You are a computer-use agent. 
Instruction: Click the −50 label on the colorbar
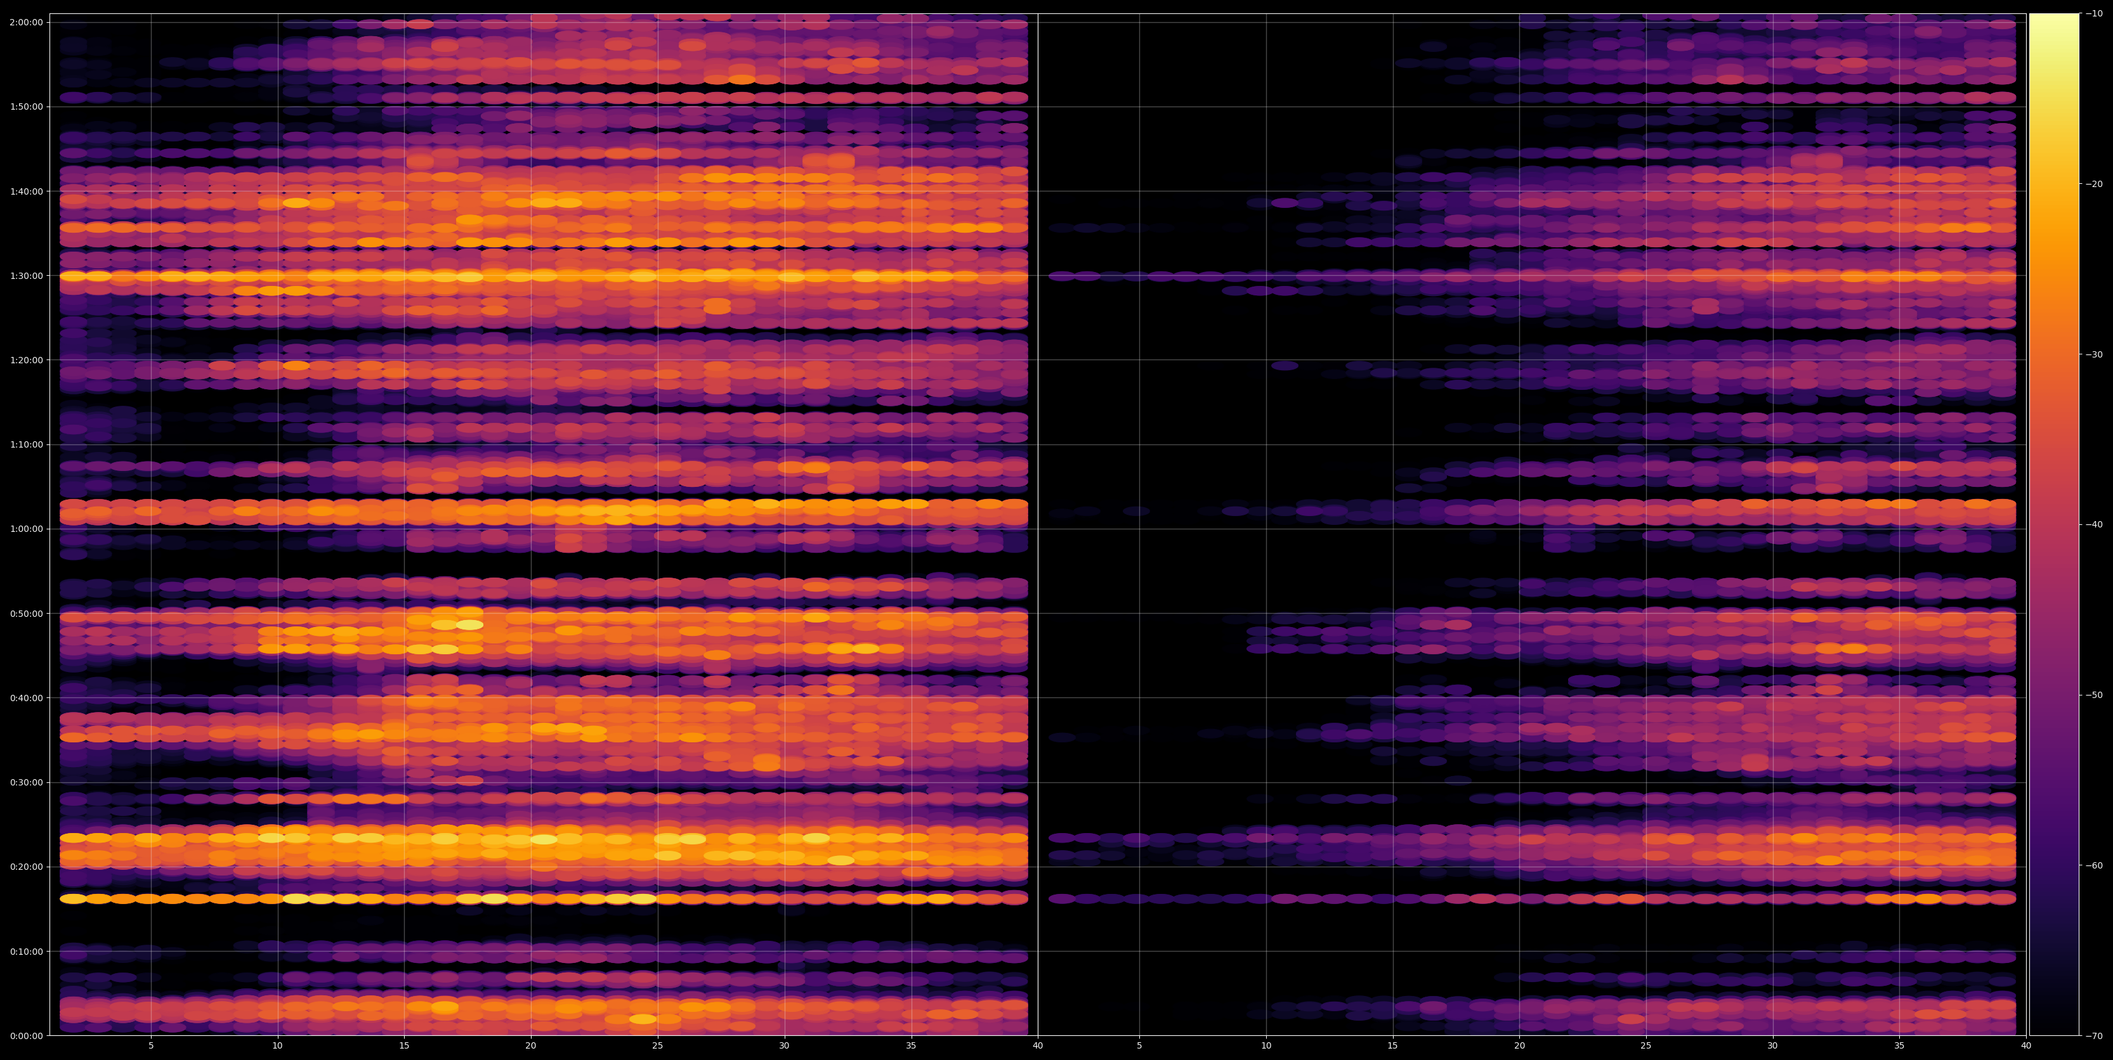(x=2095, y=695)
